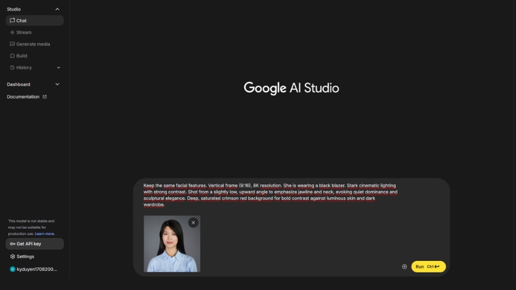Viewport: 516px width, 290px height.
Task: Click the external link icon beside Documentation
Action: 45,97
